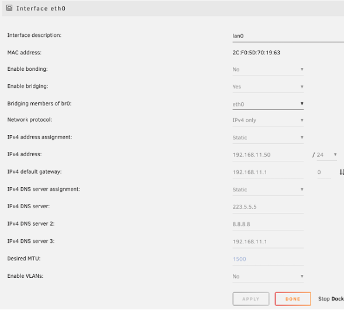The width and height of the screenshot is (344, 310).
Task: Click the IPv4 default gateway label
Action: (x=34, y=172)
